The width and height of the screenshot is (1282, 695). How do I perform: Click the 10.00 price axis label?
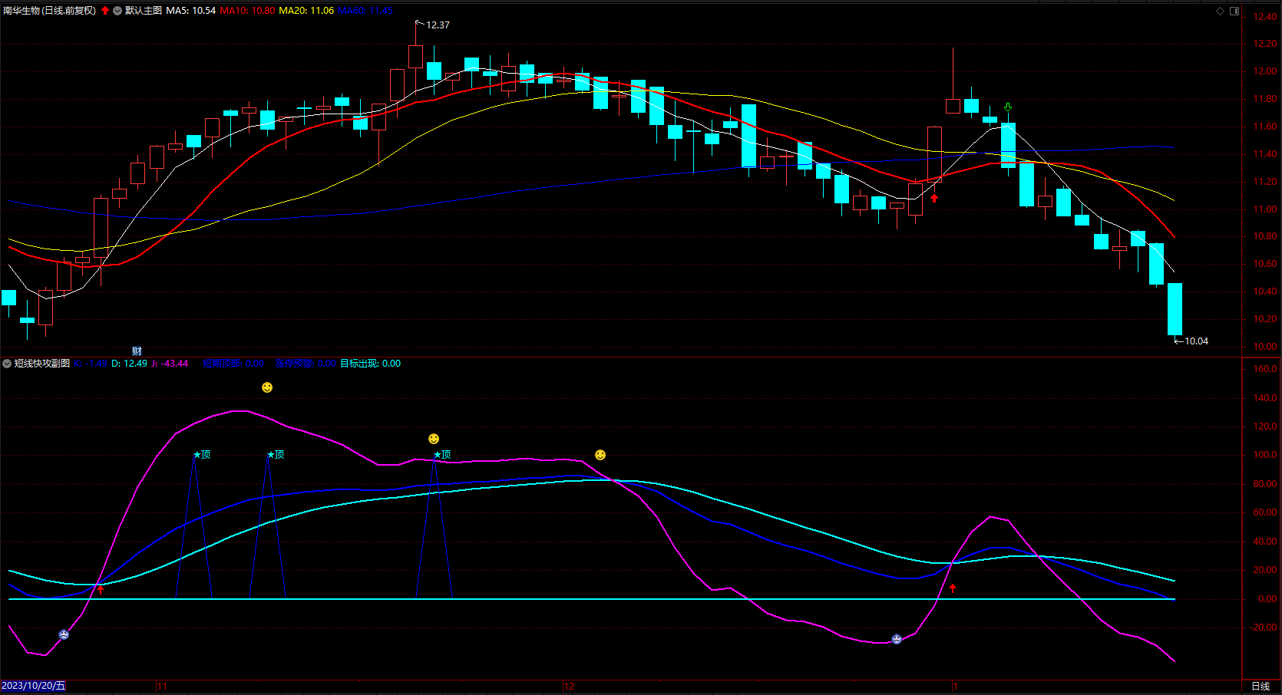point(1265,347)
